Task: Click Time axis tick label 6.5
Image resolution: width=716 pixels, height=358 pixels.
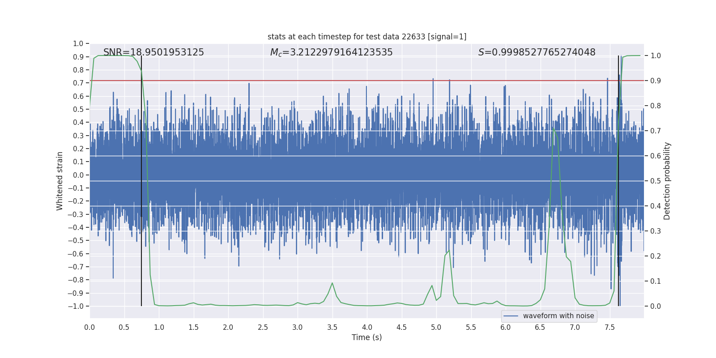Action: [x=540, y=328]
